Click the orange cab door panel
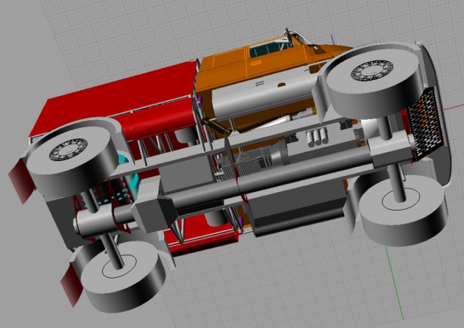The image size is (464, 328). click(x=277, y=65)
